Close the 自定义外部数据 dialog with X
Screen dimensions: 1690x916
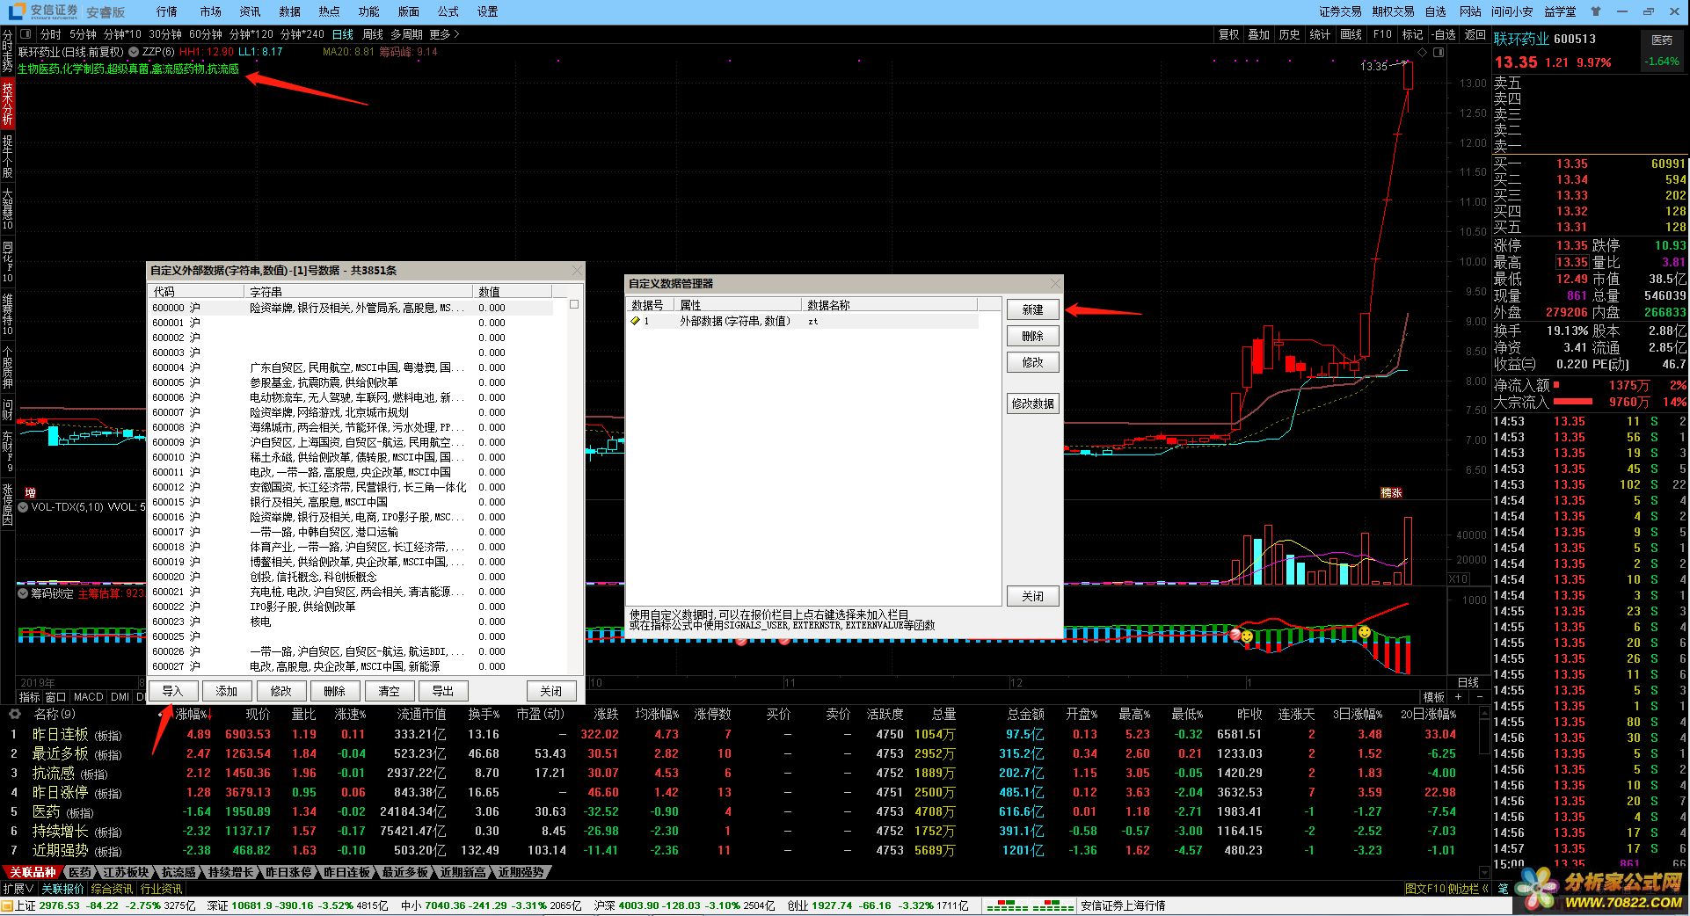coord(577,270)
